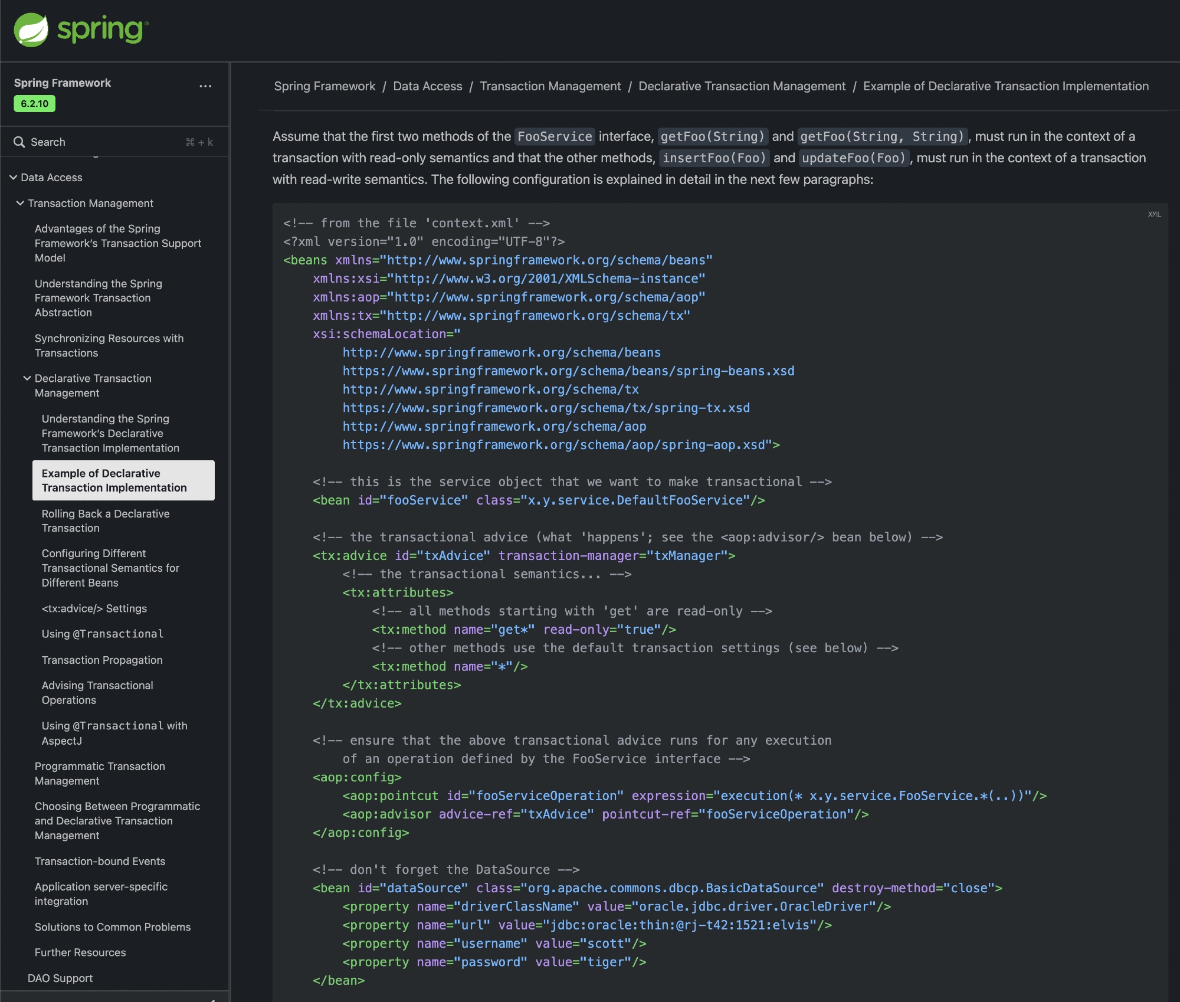Click the 6.2.10 version badge

tap(35, 104)
